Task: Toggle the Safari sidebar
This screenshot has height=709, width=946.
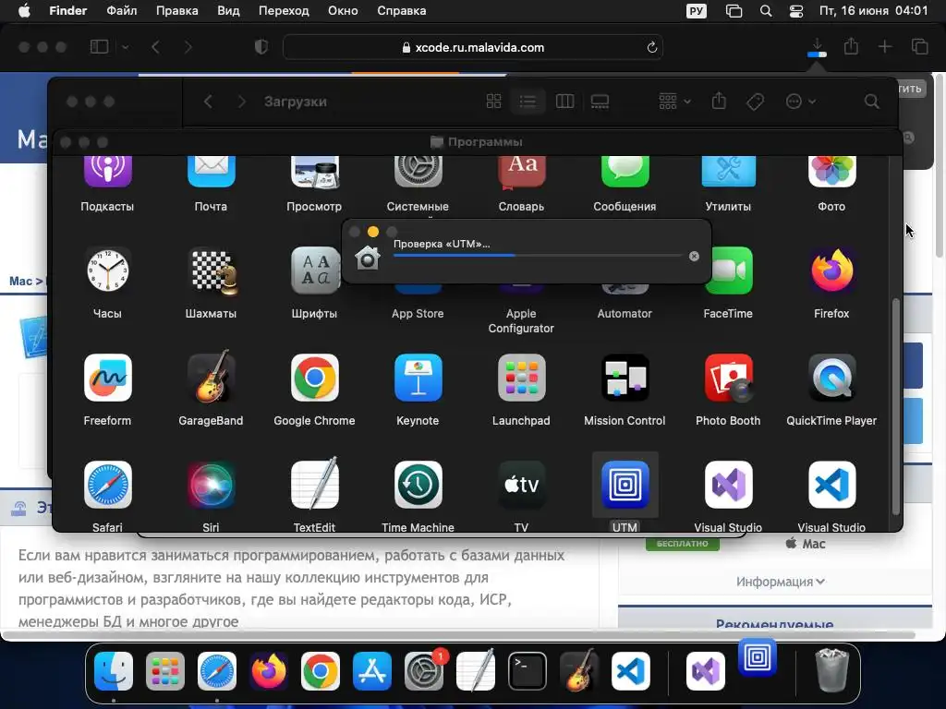Action: pos(99,46)
